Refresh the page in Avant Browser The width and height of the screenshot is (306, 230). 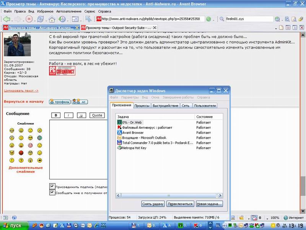coord(41,19)
